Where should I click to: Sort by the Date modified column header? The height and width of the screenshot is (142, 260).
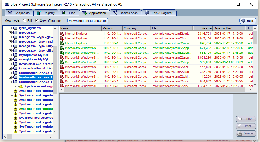[229, 28]
